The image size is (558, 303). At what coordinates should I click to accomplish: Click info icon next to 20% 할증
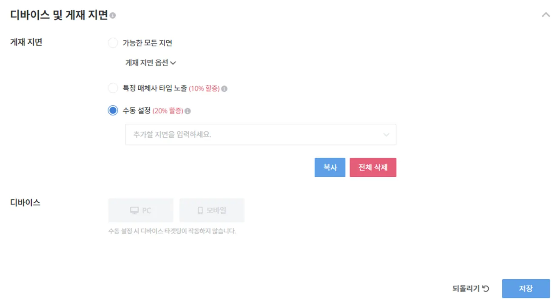click(188, 111)
